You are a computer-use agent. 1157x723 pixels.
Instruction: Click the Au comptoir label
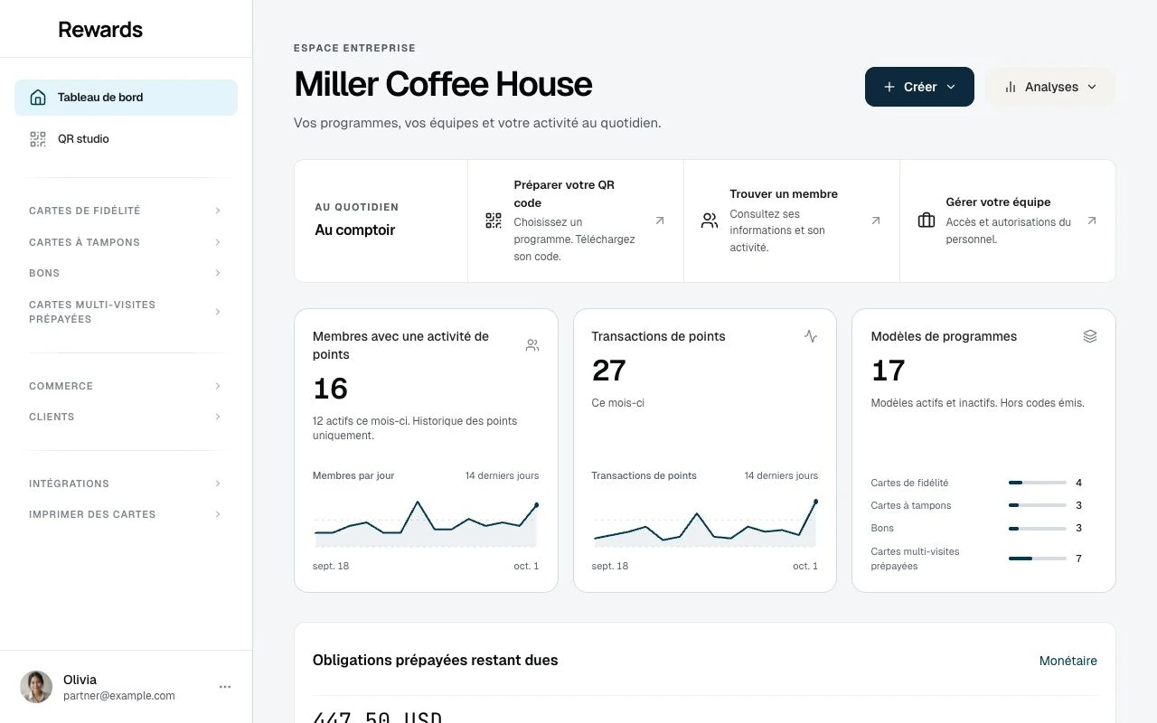[x=355, y=230]
